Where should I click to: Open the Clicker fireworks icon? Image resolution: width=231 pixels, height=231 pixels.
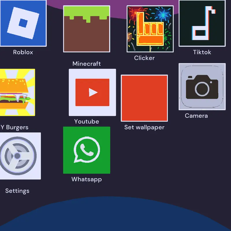coord(150,29)
